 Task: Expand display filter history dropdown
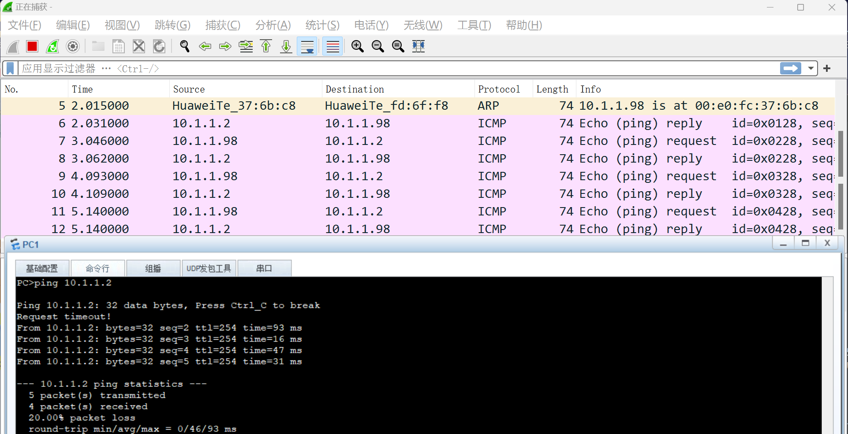[811, 68]
